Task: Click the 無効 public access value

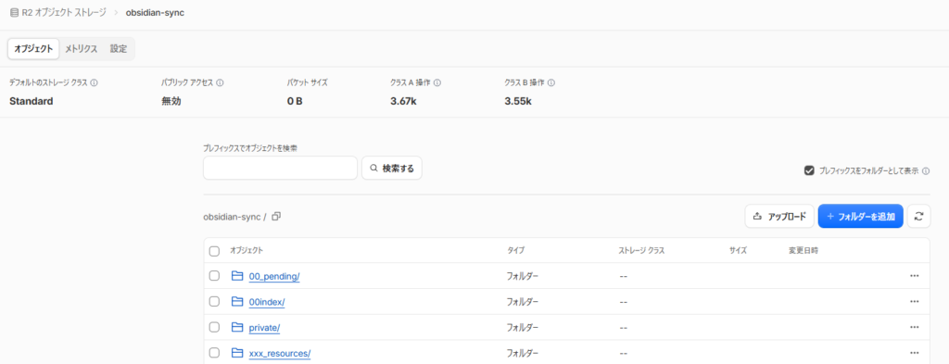Action: coord(171,101)
